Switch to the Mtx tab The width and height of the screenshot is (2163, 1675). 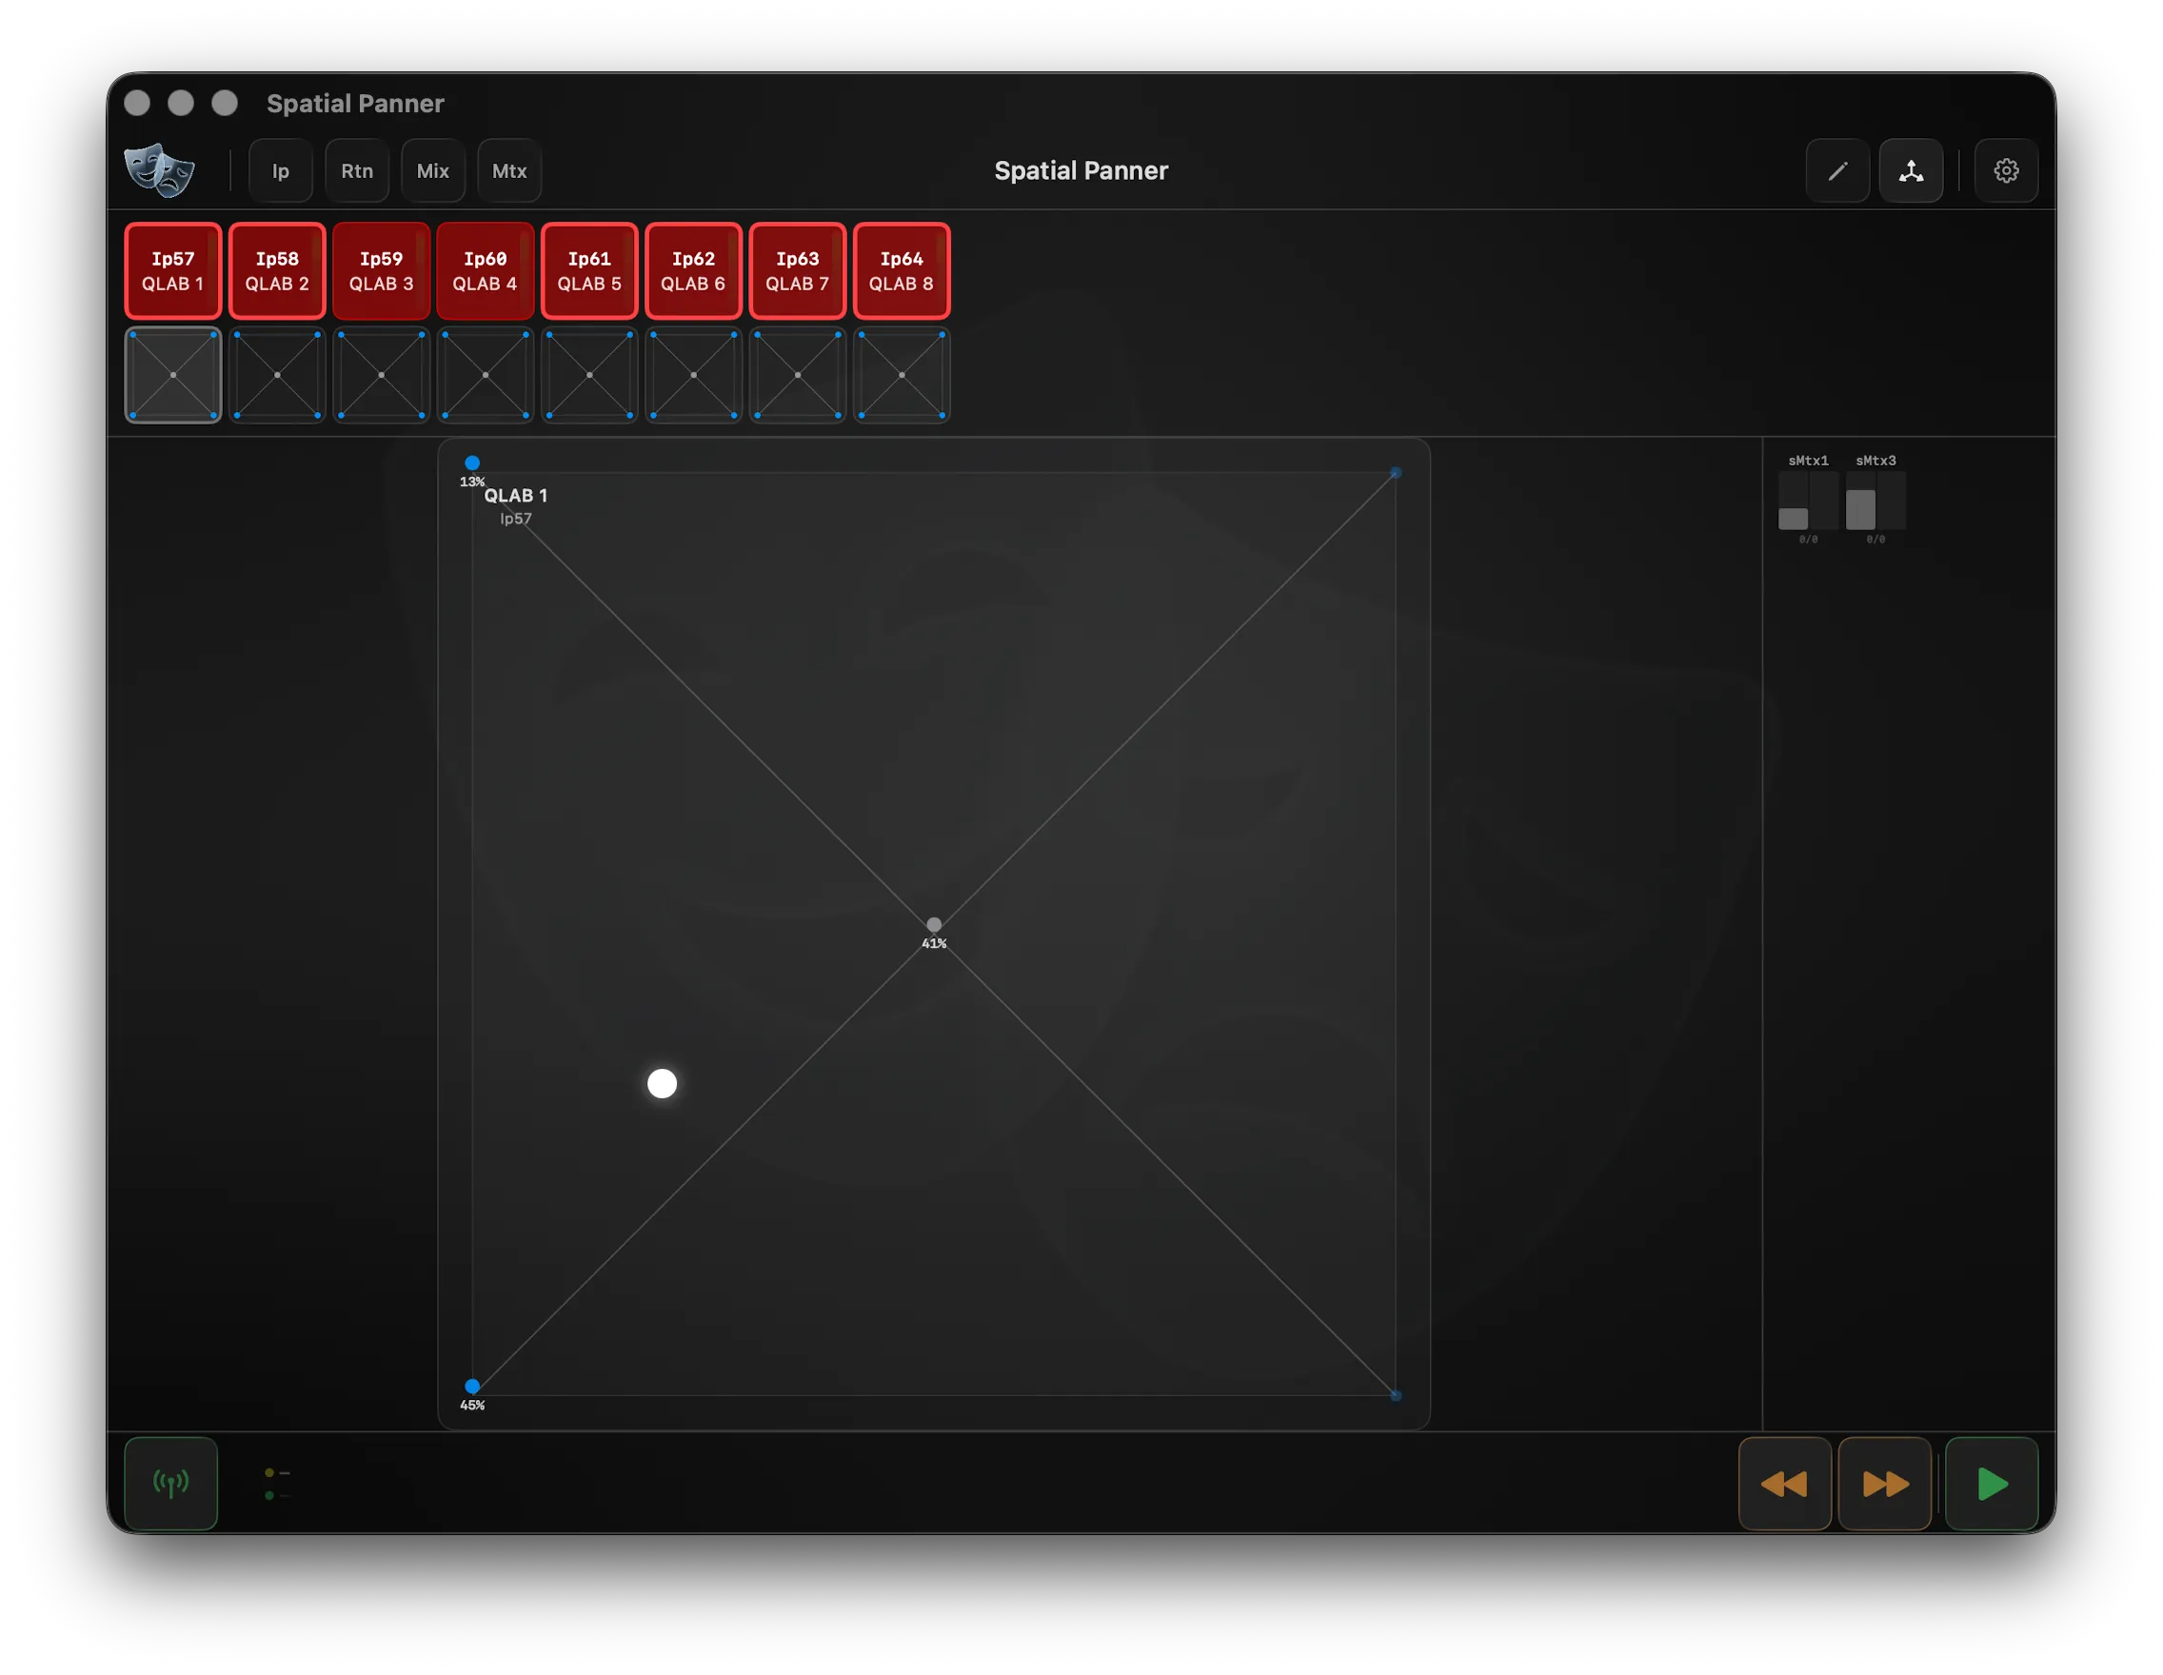tap(509, 170)
